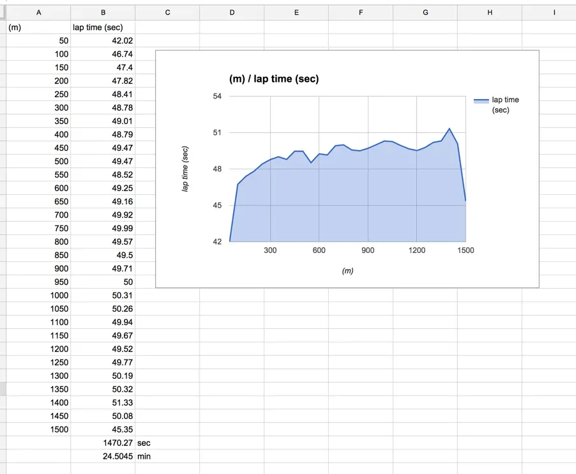Viewport: 576px width, 474px height.
Task: Click the distance cell containing 1000
Action: tap(38, 295)
